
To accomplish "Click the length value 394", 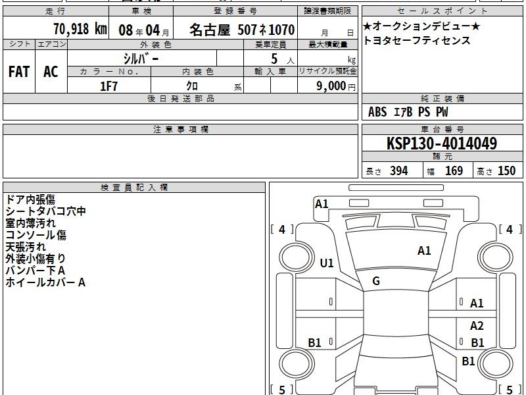I will click(x=399, y=171).
